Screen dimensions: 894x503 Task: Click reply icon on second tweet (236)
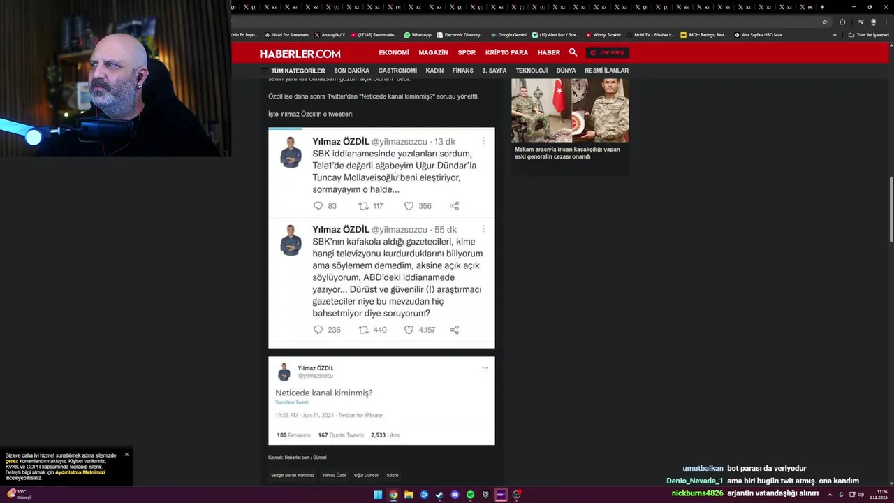click(318, 330)
